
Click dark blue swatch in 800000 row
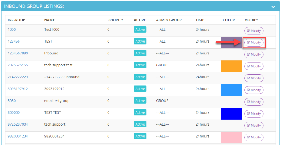pyautogui.click(x=231, y=114)
